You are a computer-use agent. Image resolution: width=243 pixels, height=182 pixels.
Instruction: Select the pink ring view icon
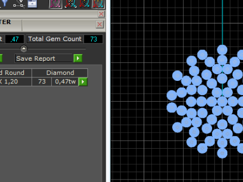[x=56, y=4]
